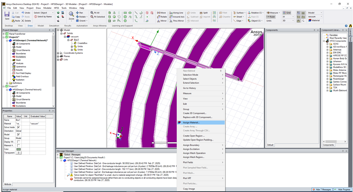Uncheck the Solve Inside checkbox

(18, 127)
